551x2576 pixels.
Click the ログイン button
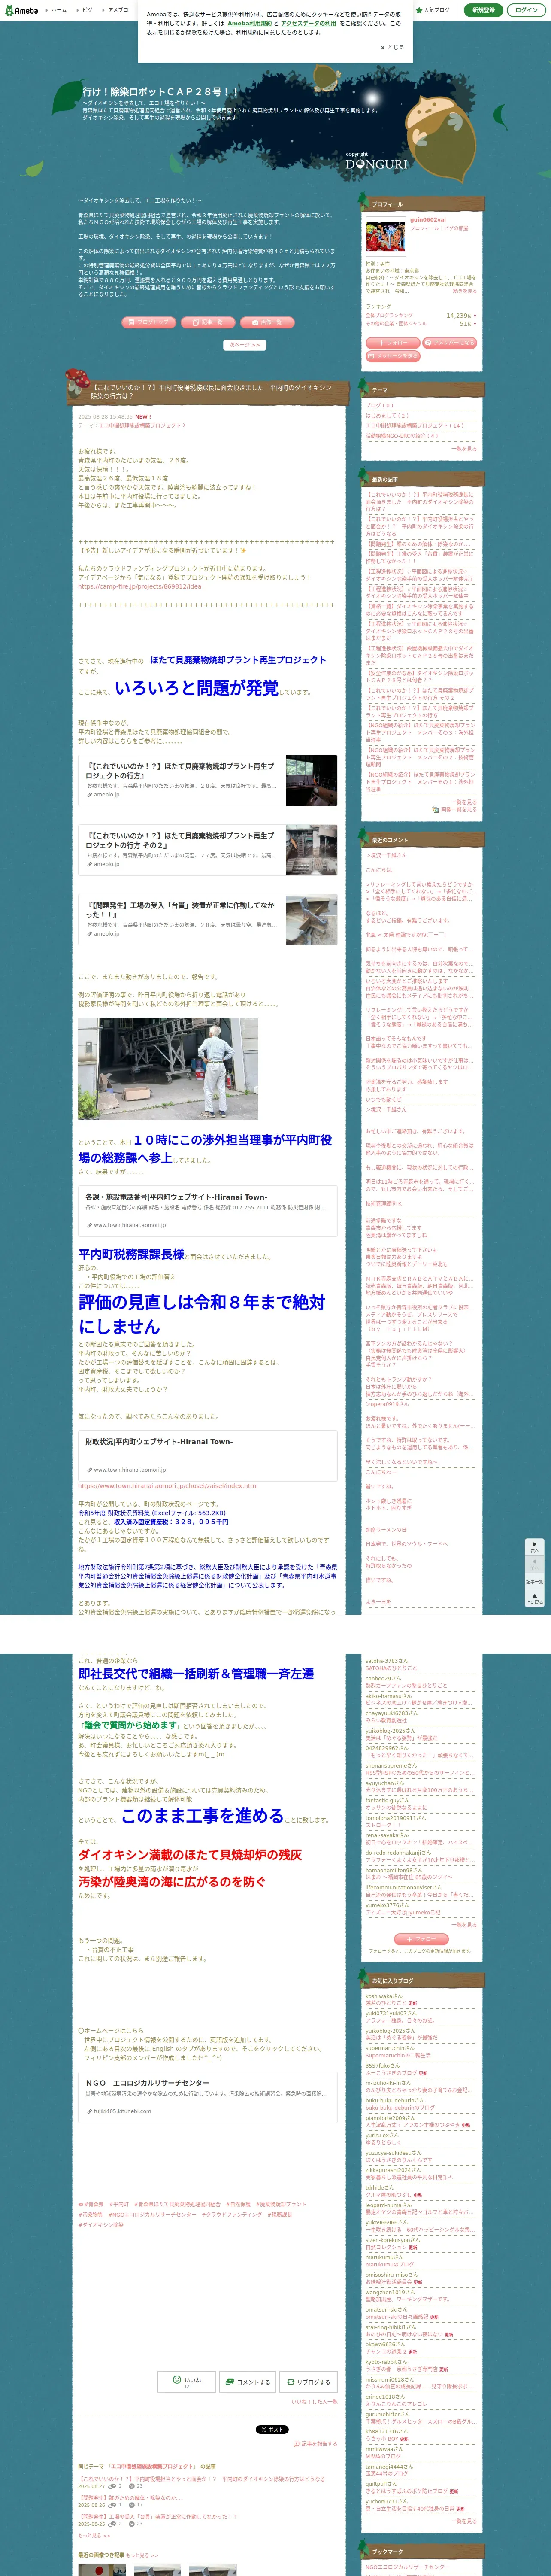[526, 10]
